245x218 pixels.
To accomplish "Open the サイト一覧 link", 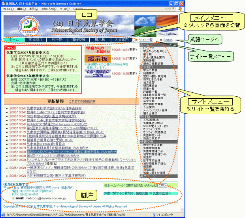I will 146,40.
